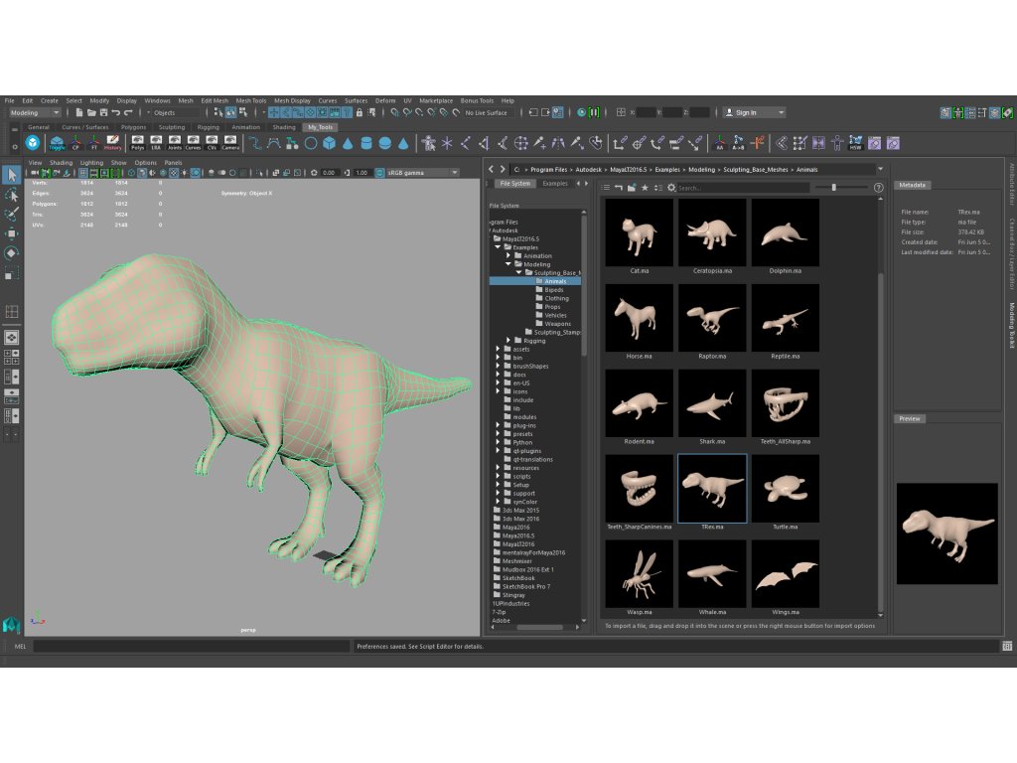Toggle the sRGB gamma view transform button

[380, 173]
